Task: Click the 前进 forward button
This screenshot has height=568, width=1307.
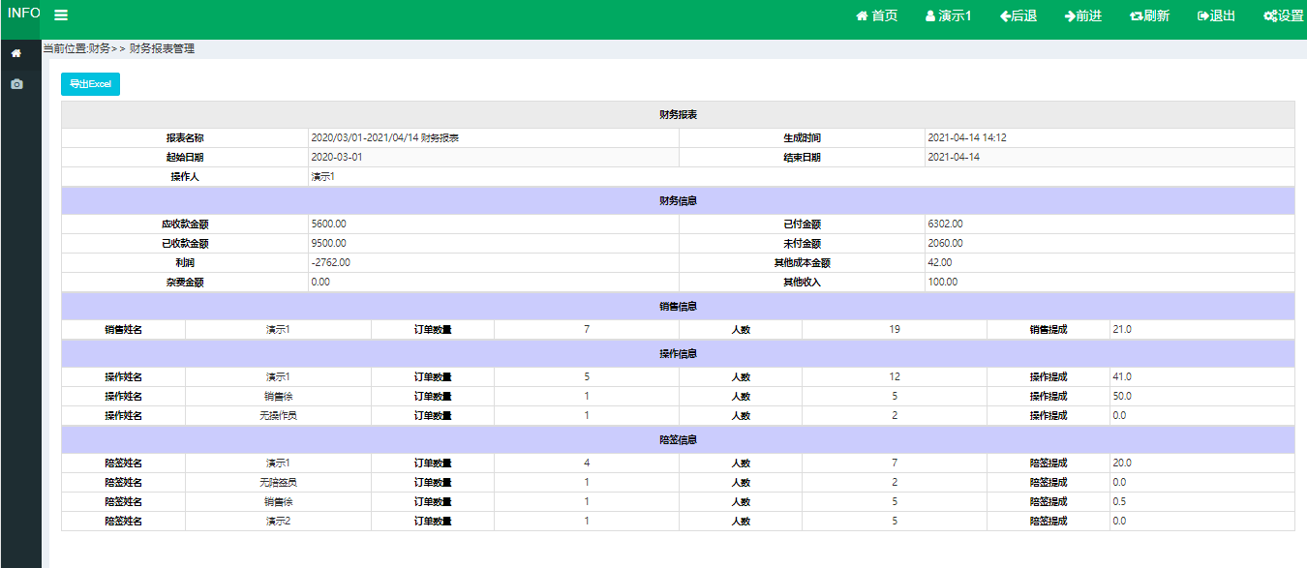Action: 1082,15
